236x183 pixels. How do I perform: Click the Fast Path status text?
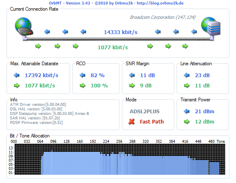coord(152,121)
